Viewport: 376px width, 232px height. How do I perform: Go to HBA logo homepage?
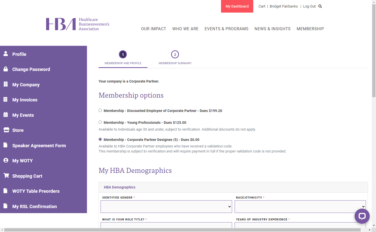[x=78, y=24]
